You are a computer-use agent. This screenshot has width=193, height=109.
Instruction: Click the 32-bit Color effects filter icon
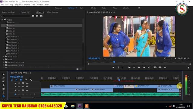[37, 16]
